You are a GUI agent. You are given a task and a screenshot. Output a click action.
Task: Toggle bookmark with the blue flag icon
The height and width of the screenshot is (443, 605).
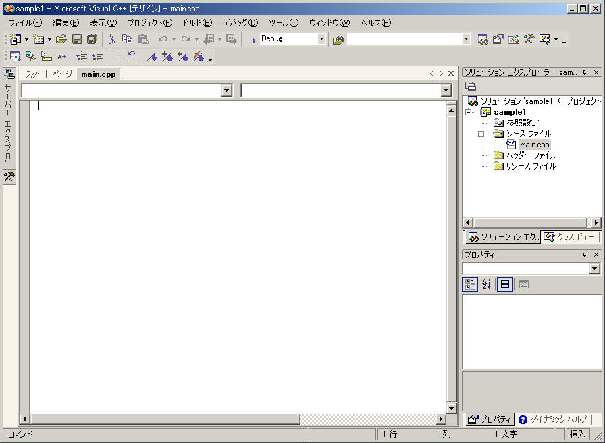(152, 57)
